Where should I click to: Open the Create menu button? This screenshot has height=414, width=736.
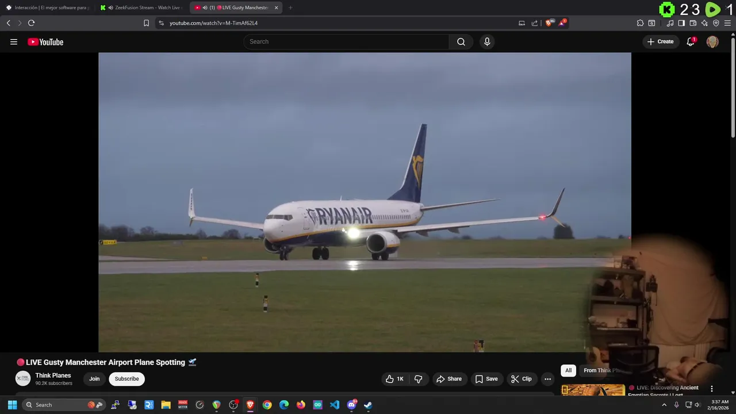(660, 41)
